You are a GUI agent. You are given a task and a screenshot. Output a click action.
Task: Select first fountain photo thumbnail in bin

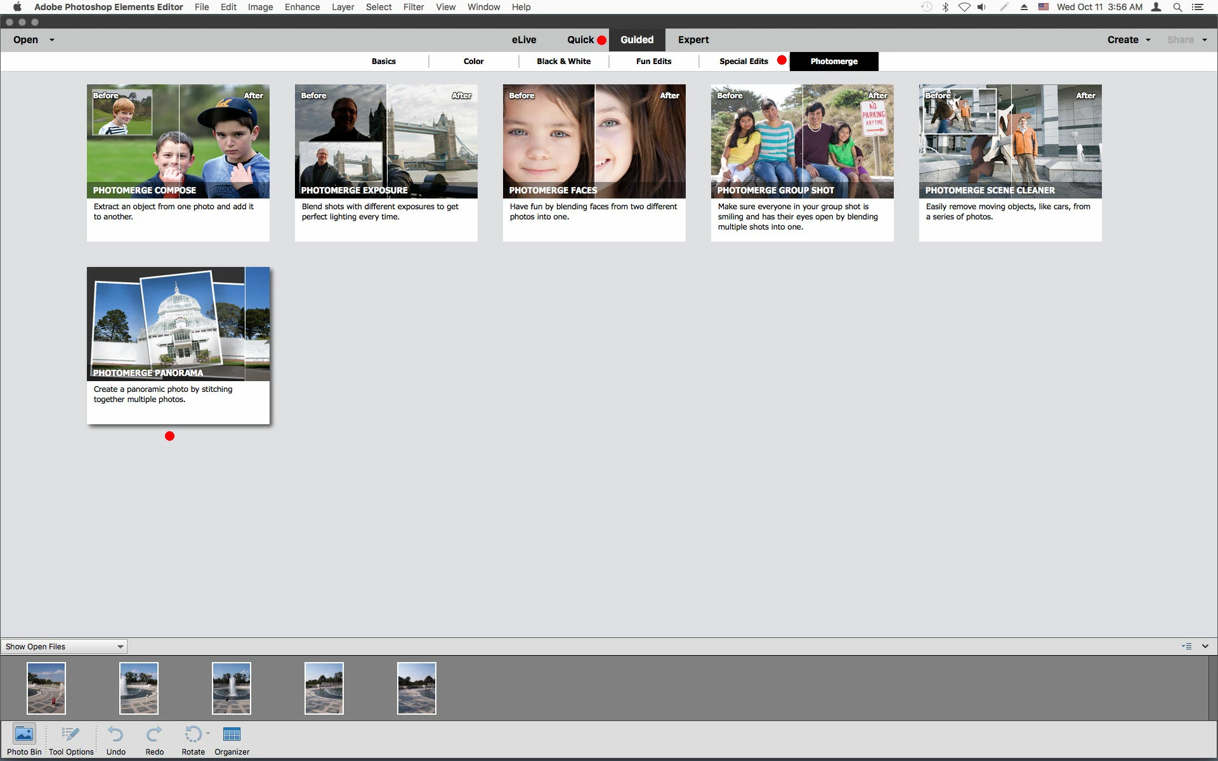[46, 688]
